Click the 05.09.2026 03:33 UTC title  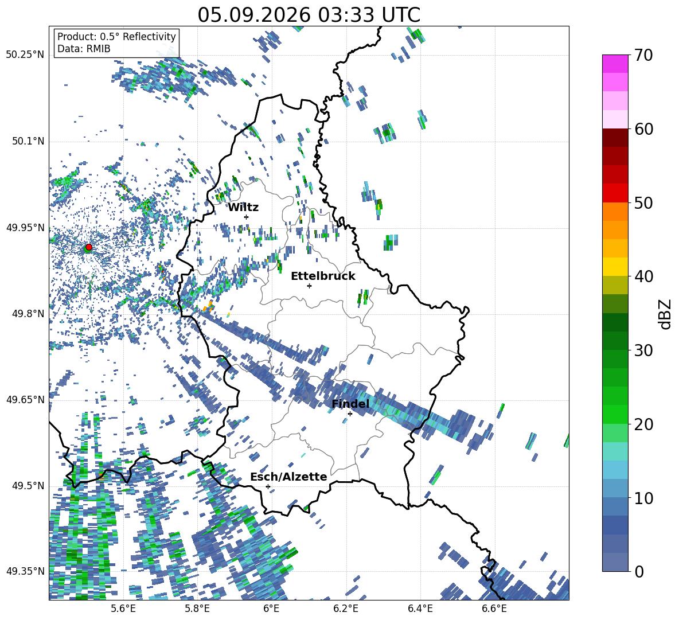(x=309, y=15)
